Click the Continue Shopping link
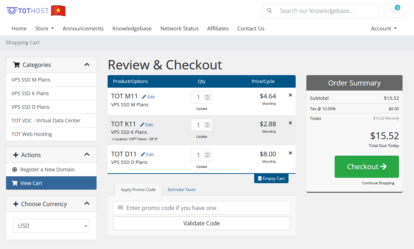Screen dimensions: 414x249 click(x=378, y=183)
